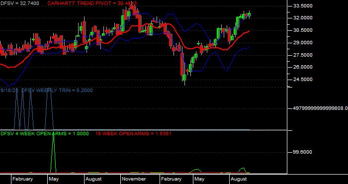Click the 33.5000 price axis value

point(302,6)
